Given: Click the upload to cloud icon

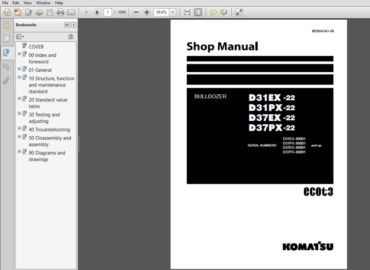Looking at the screenshot, I should tap(39, 12).
